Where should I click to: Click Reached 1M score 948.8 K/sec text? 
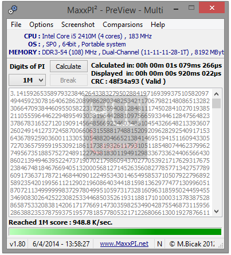(61, 222)
